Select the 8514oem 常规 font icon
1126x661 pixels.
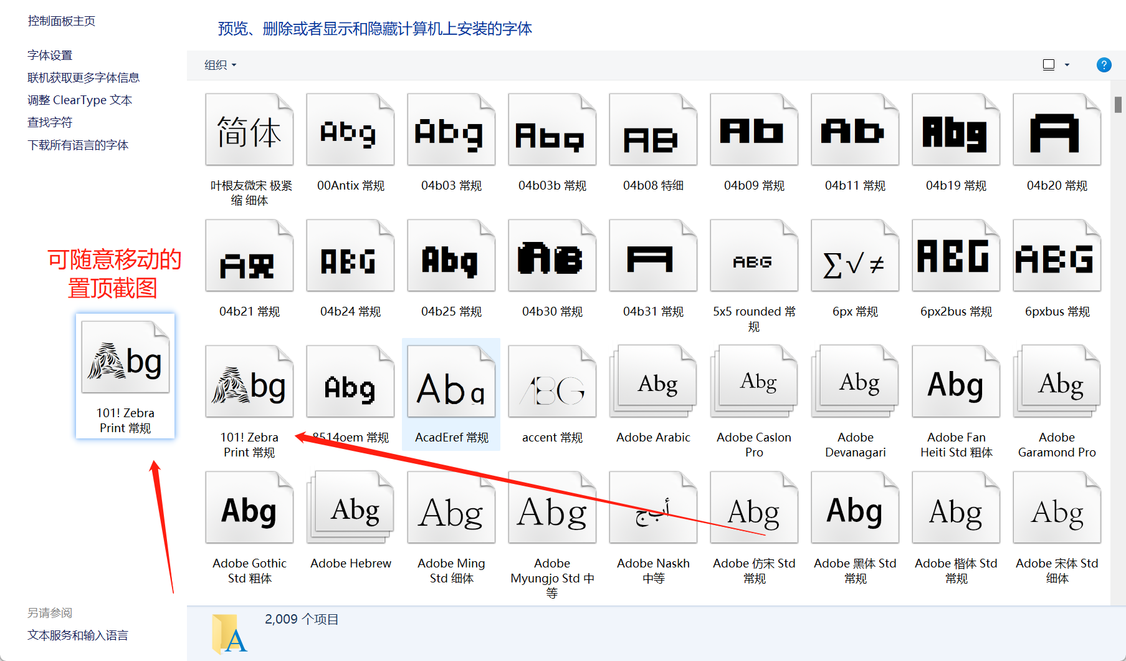(x=350, y=382)
